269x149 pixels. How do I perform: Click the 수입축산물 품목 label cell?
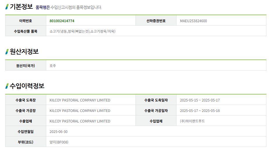point(26,31)
